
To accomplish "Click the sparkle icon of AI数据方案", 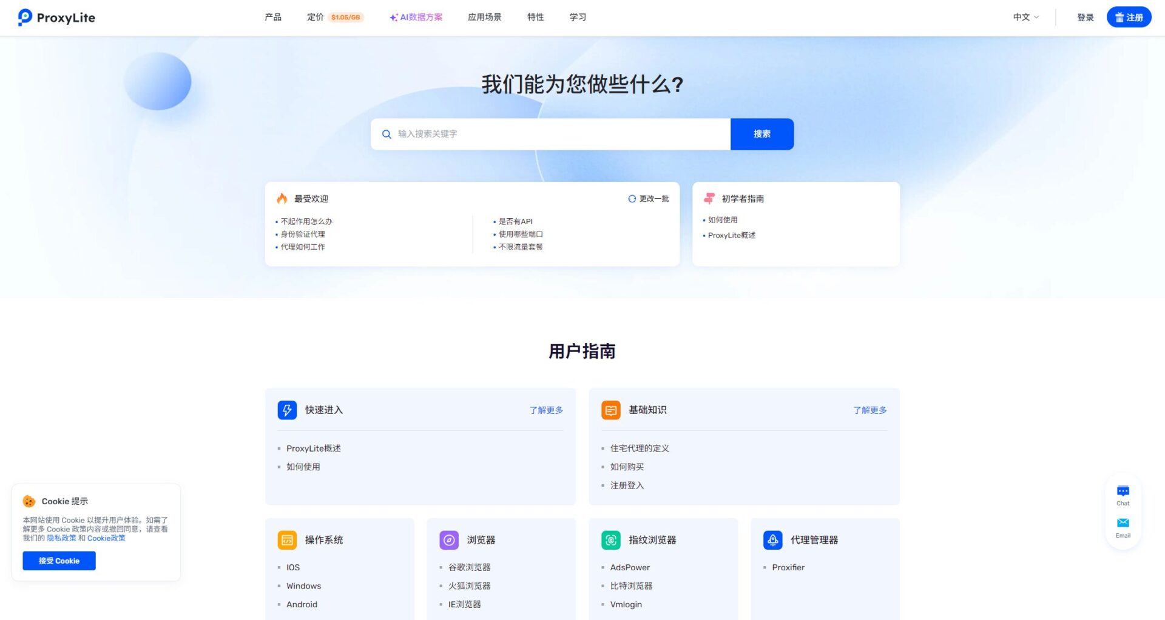I will click(394, 18).
